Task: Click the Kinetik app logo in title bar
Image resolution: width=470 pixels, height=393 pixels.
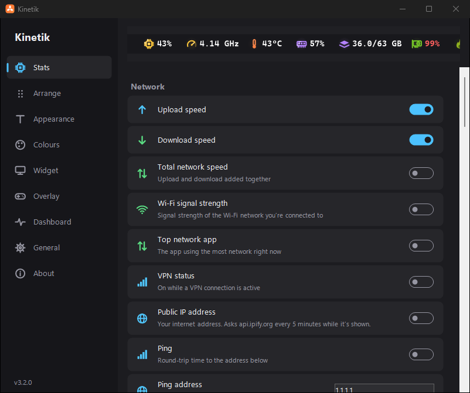Action: (x=10, y=9)
